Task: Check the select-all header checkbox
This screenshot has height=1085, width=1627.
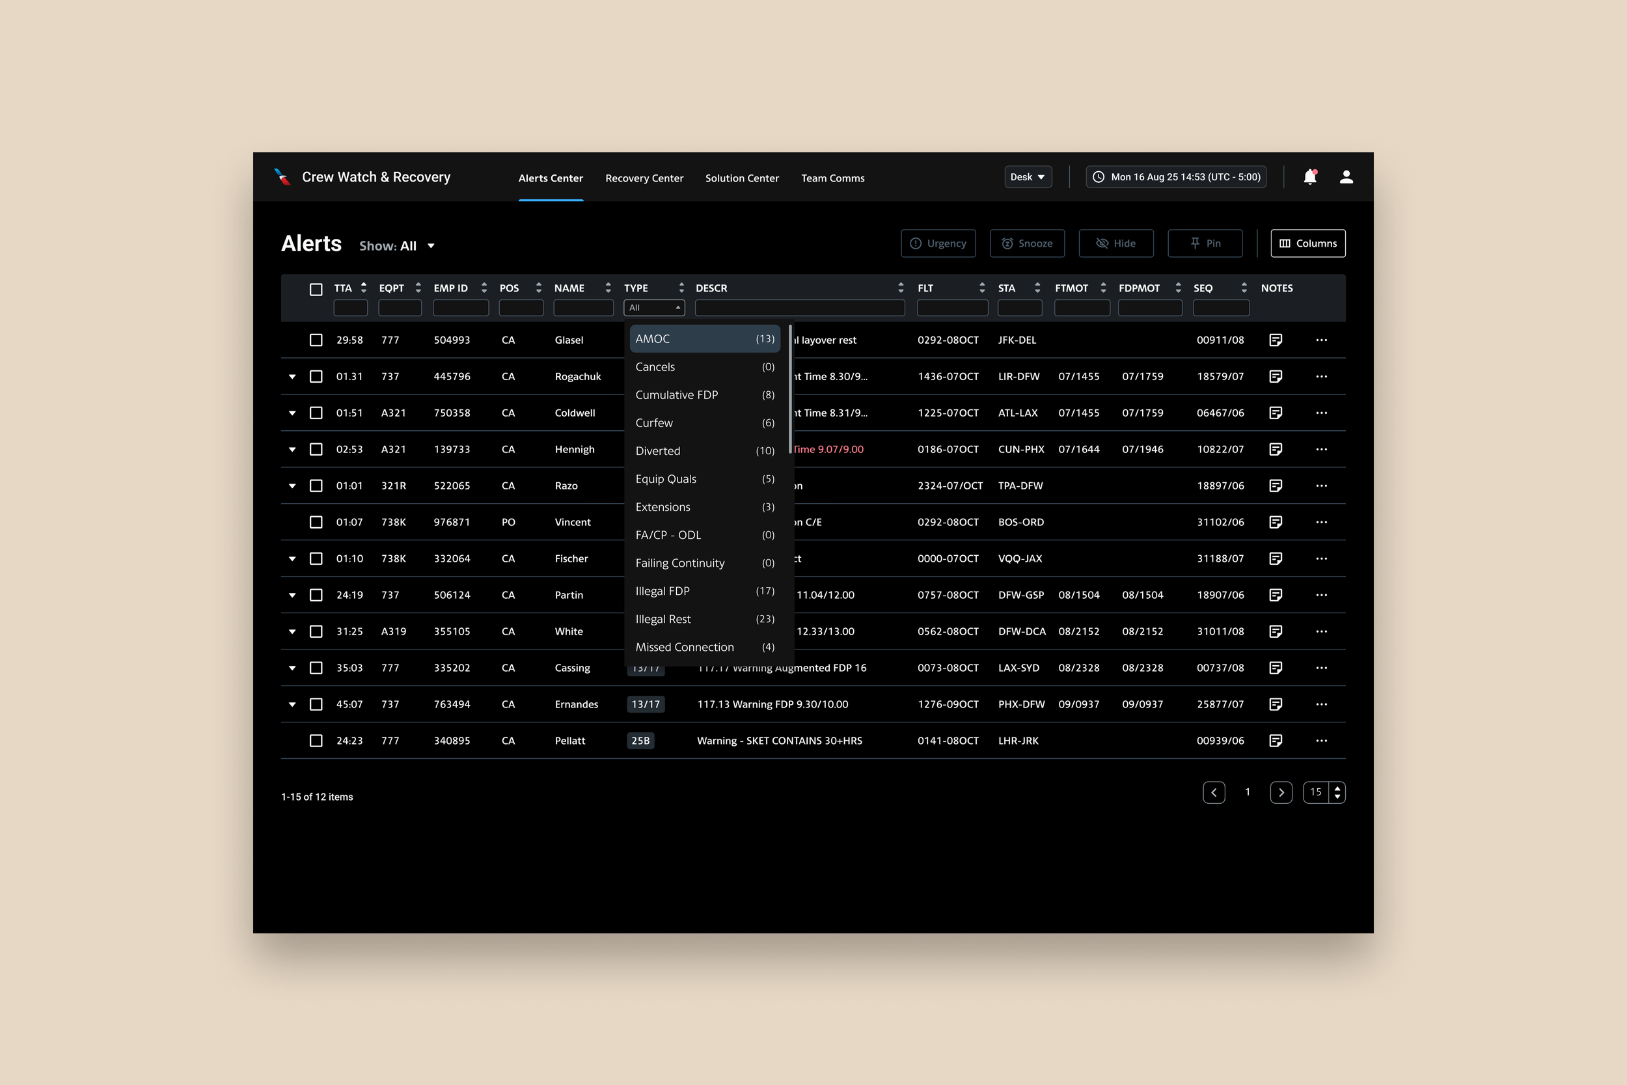Action: (x=316, y=289)
